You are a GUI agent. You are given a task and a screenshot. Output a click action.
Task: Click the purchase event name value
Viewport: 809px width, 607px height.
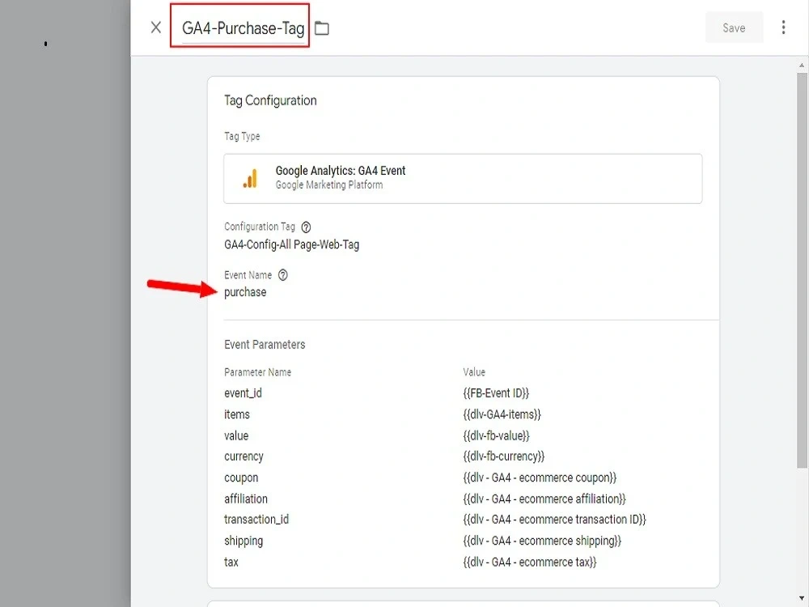245,292
